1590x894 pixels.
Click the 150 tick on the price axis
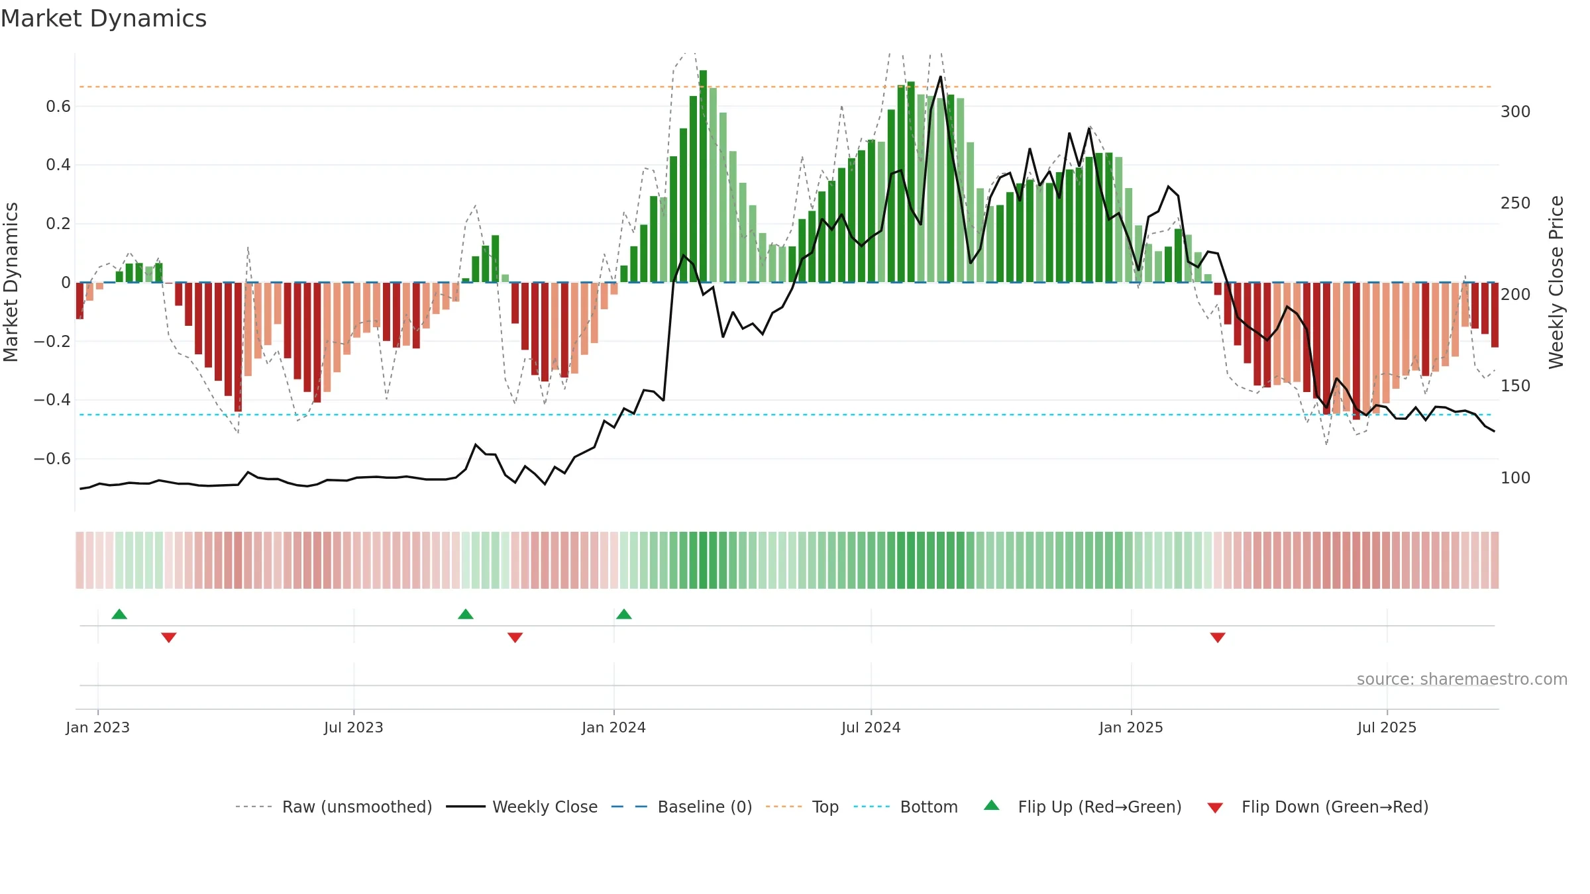1516,385
